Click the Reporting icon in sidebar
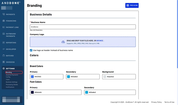 click(4, 43)
